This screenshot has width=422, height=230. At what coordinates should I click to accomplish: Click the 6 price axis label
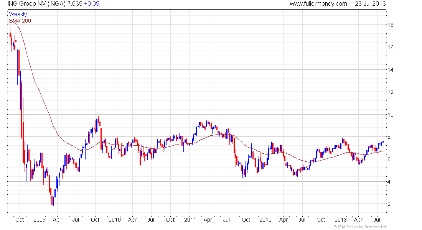(389, 159)
